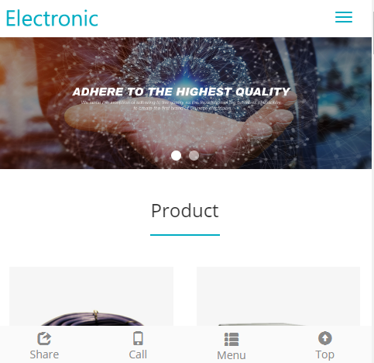Image resolution: width=374 pixels, height=363 pixels.
Task: Click the Product section heading
Action: click(x=185, y=211)
